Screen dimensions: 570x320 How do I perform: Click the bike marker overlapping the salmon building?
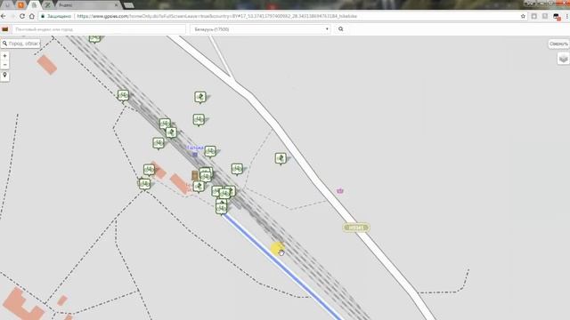click(149, 170)
